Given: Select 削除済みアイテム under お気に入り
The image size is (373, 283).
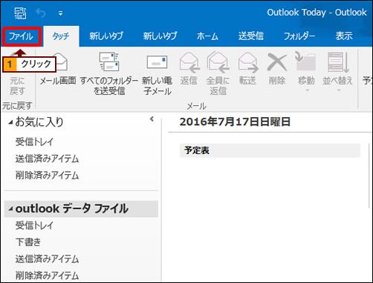Looking at the screenshot, I should [47, 176].
